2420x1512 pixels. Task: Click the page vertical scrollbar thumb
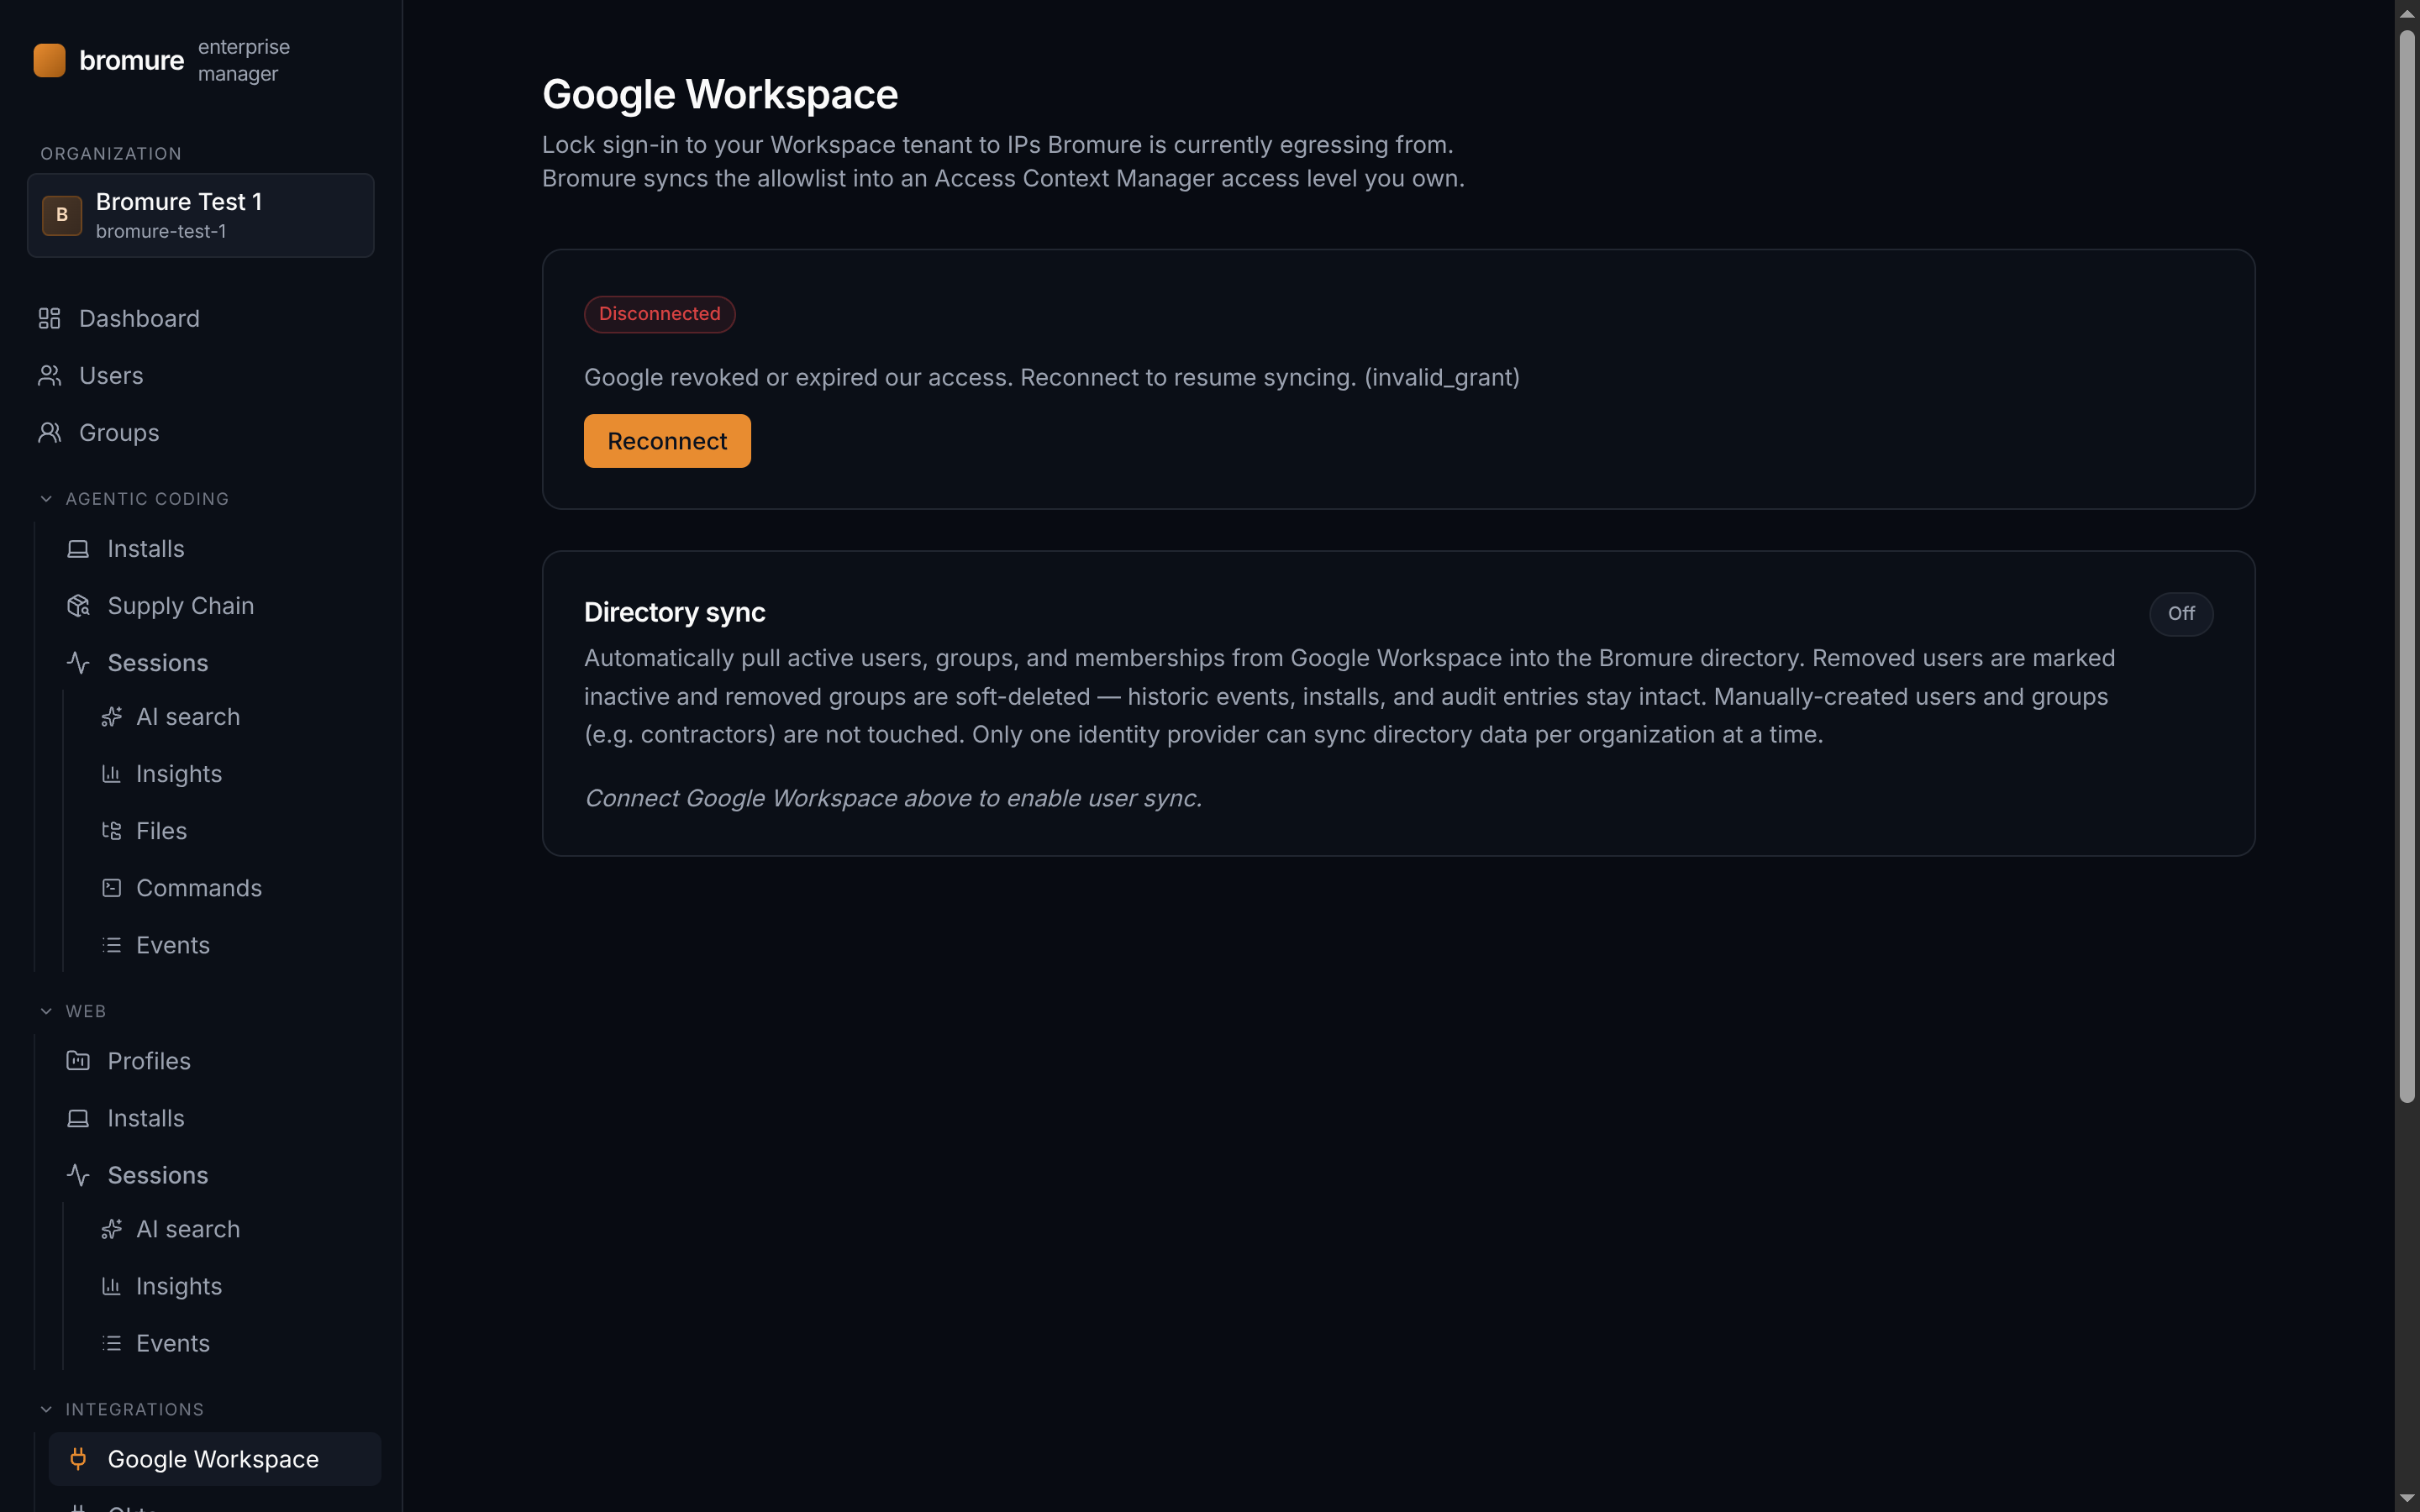[2407, 567]
